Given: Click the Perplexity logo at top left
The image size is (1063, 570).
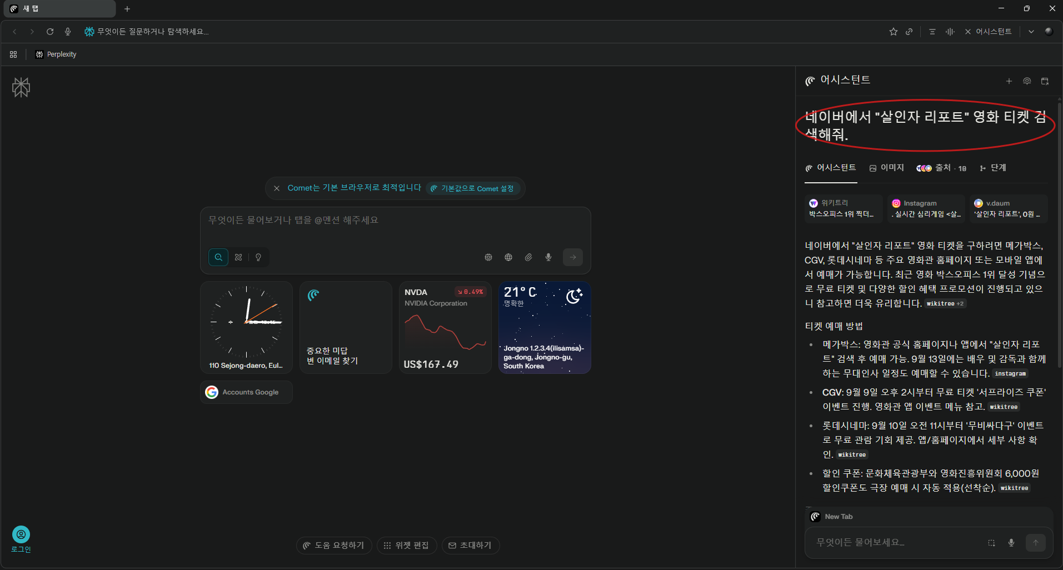Looking at the screenshot, I should point(21,87).
